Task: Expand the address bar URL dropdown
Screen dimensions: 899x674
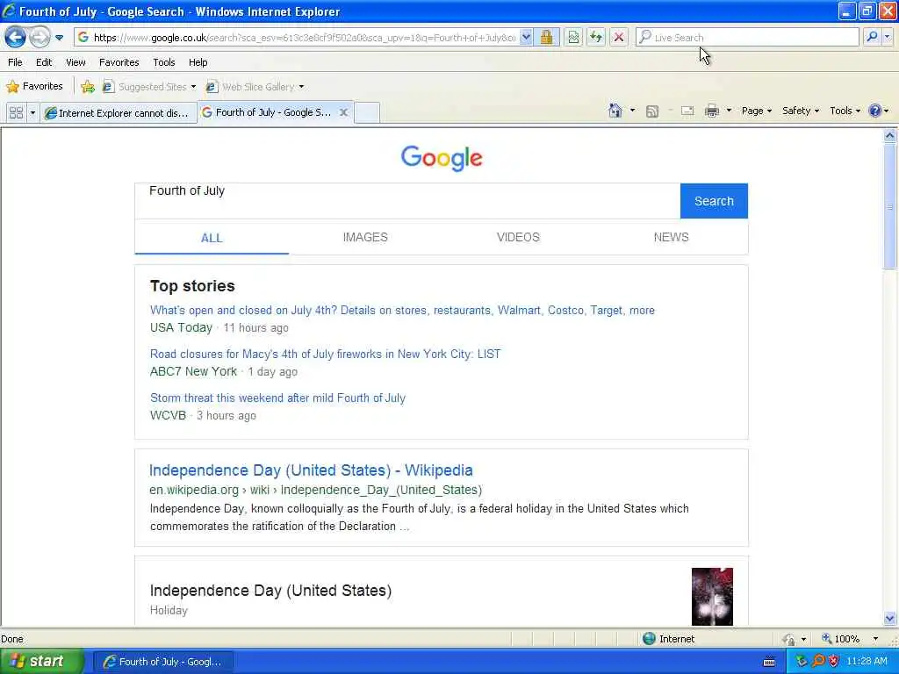Action: [x=526, y=37]
